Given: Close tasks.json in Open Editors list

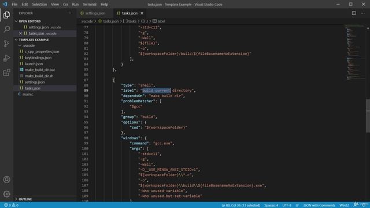Looking at the screenshot, I should pos(21,34).
